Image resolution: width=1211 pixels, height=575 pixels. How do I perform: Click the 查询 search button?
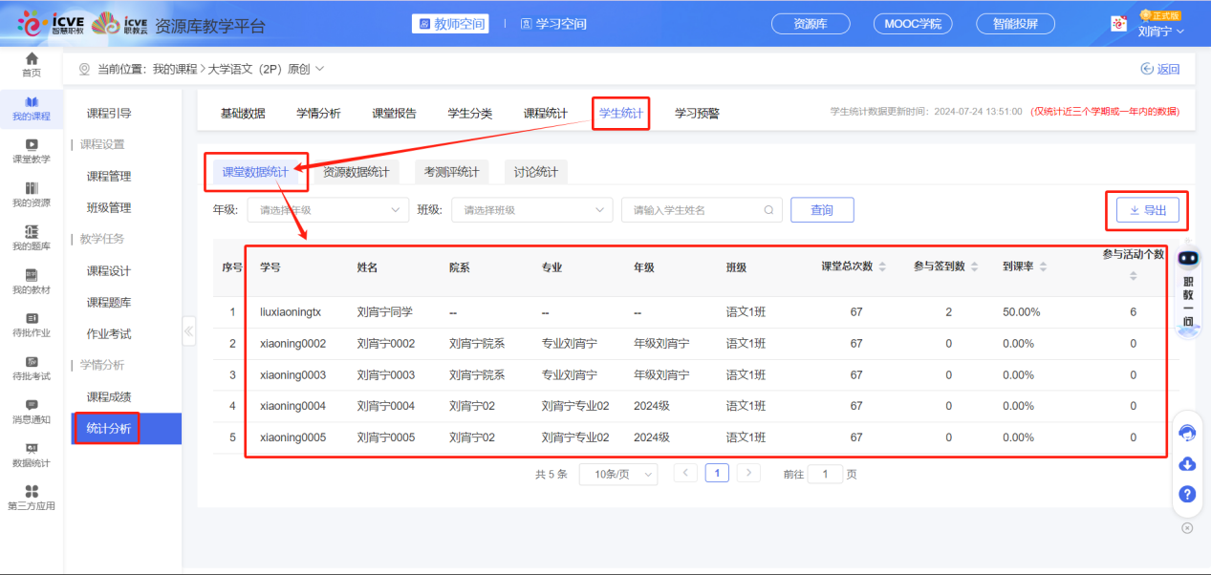pyautogui.click(x=821, y=210)
